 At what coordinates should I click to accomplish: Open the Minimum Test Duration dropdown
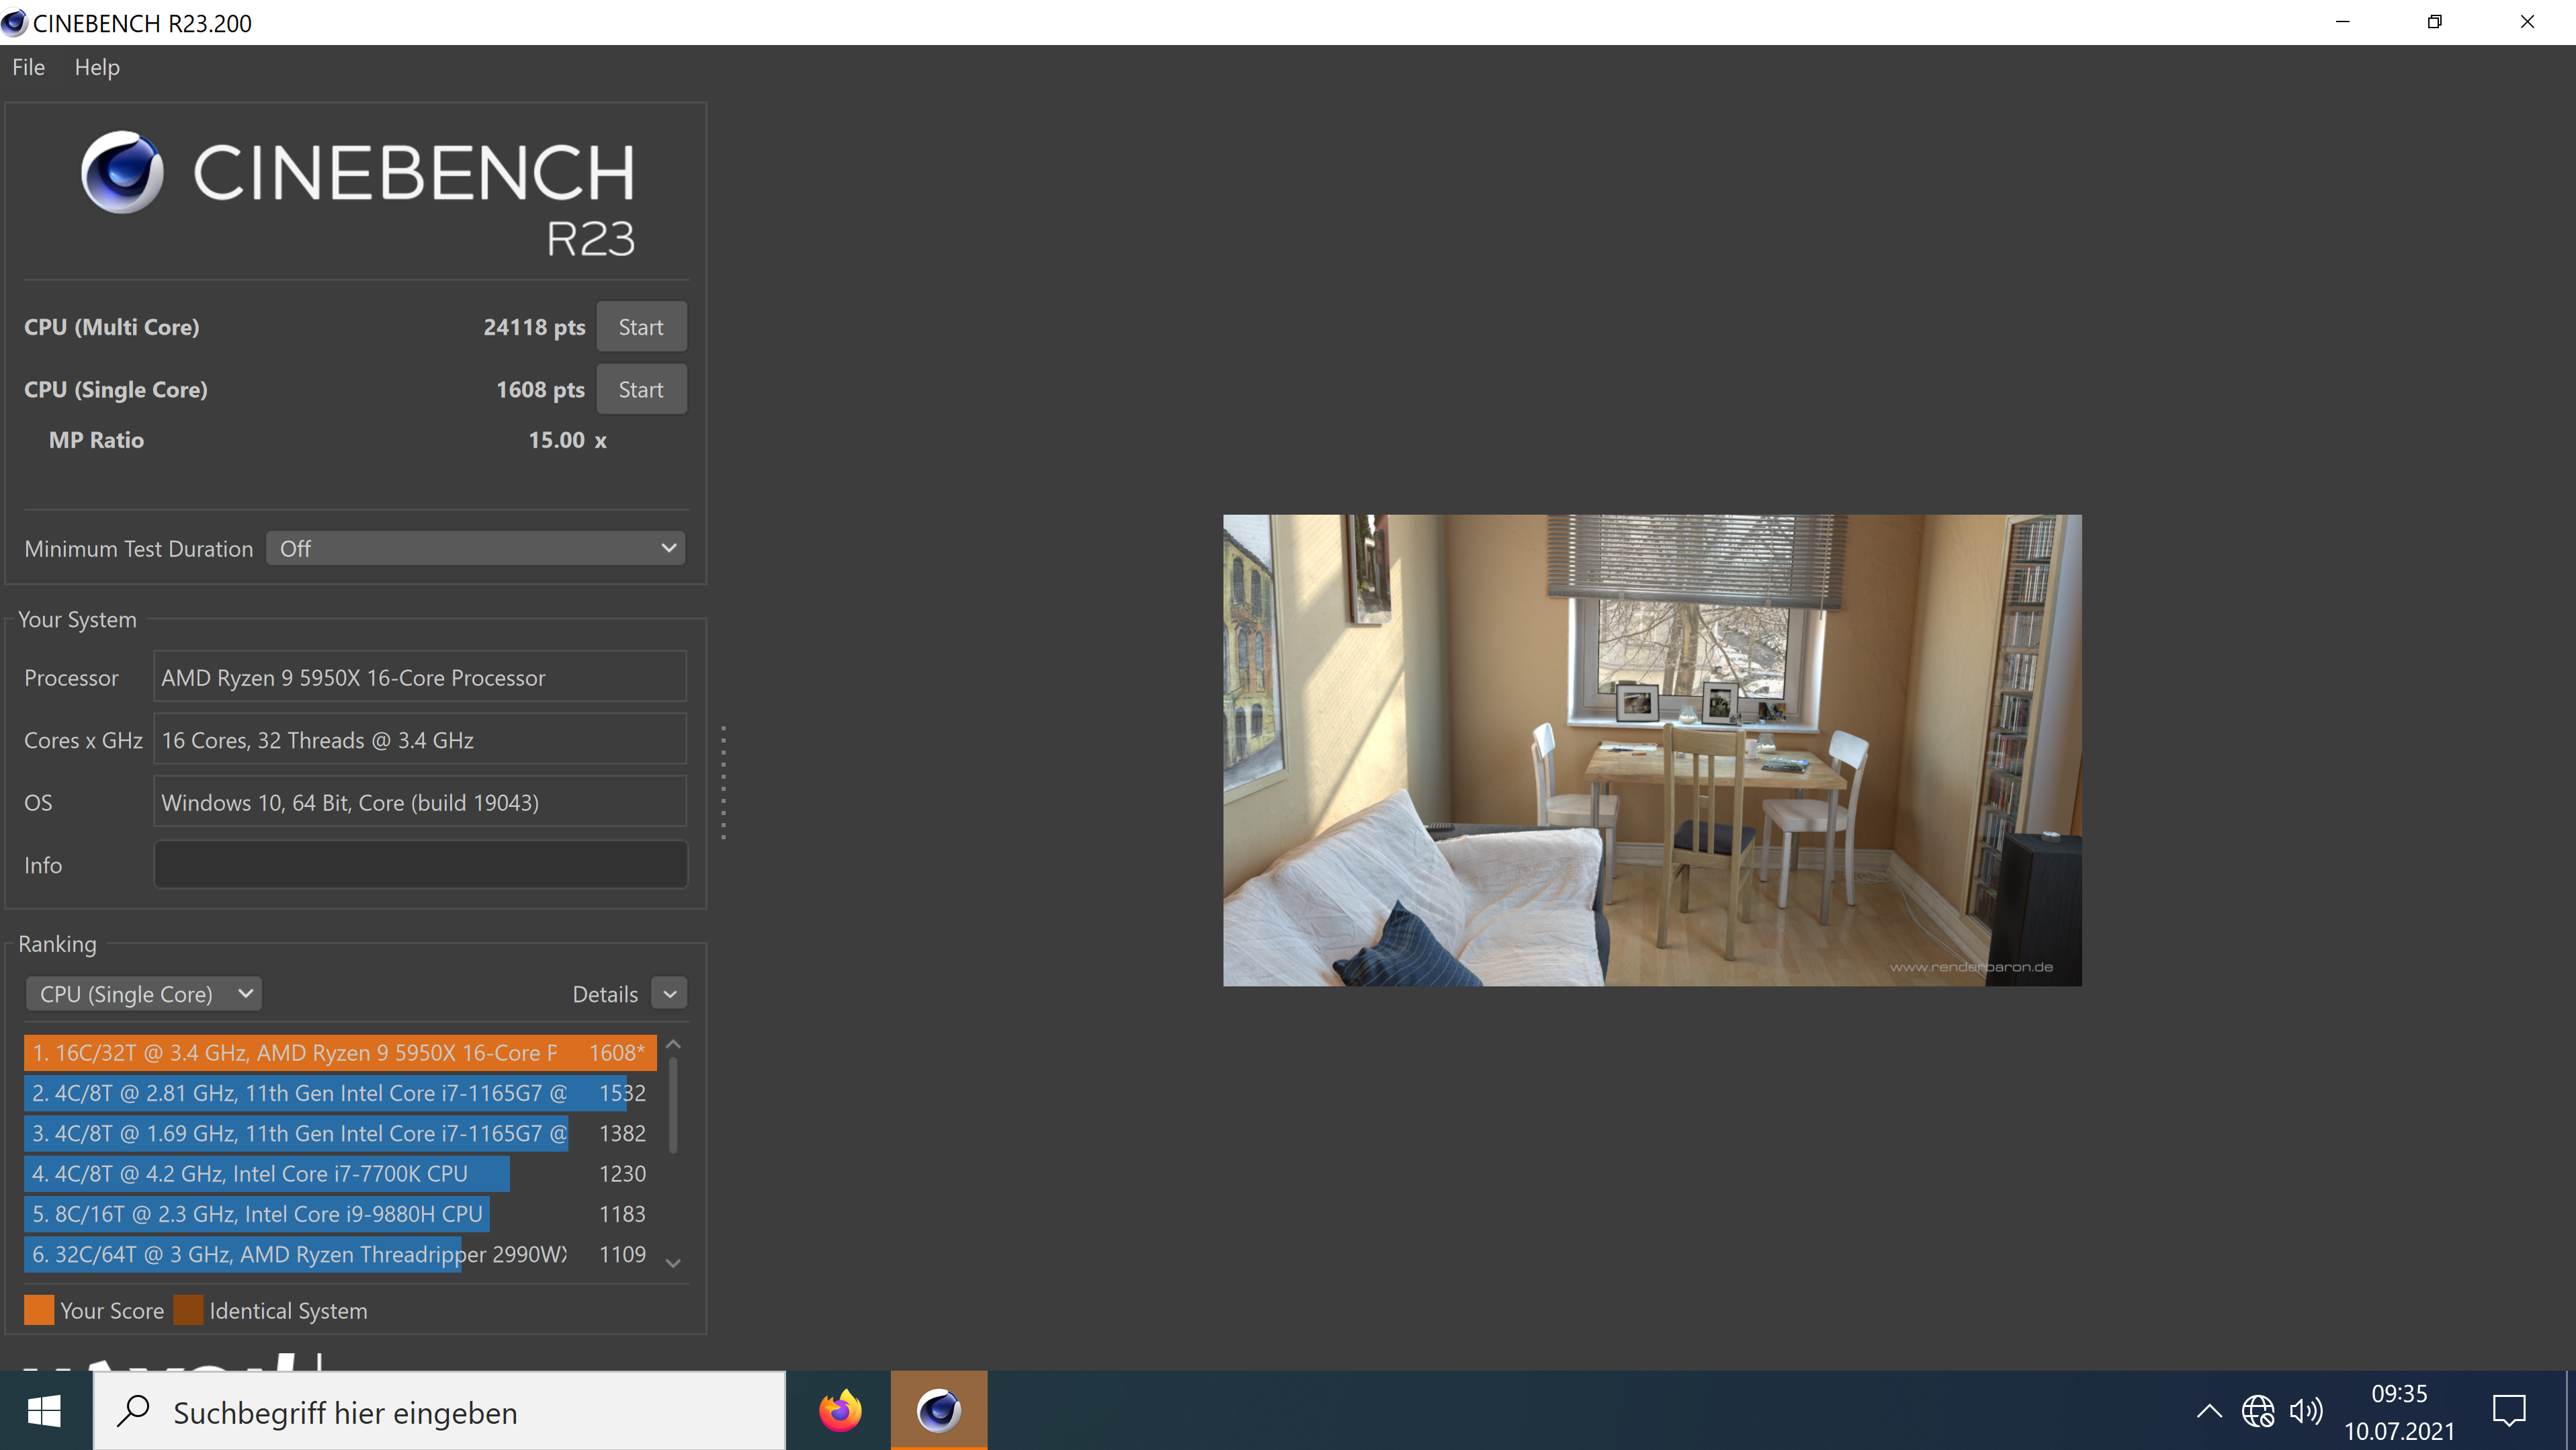tap(476, 548)
